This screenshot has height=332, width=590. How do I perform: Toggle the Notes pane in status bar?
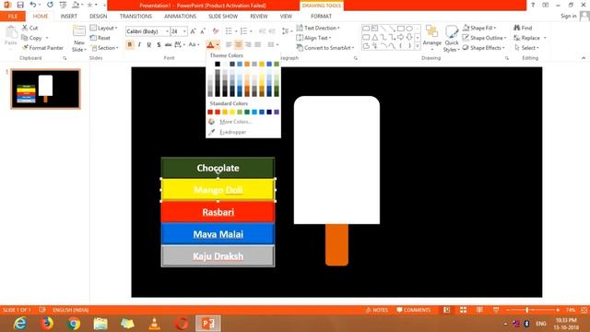tap(377, 310)
